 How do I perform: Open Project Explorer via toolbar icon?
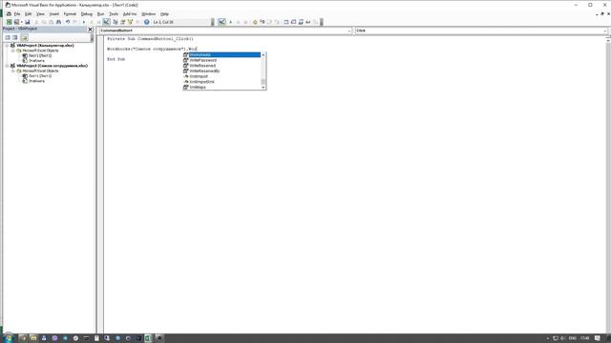(x=116, y=22)
